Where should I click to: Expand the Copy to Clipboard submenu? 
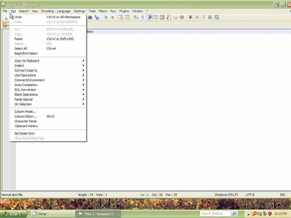coord(48,61)
